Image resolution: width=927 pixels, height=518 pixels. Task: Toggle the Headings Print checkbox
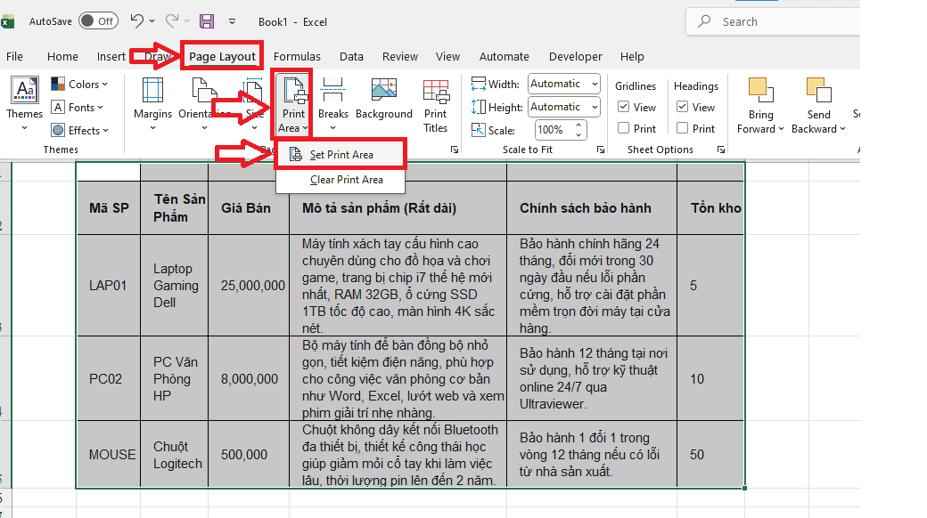[x=682, y=128]
